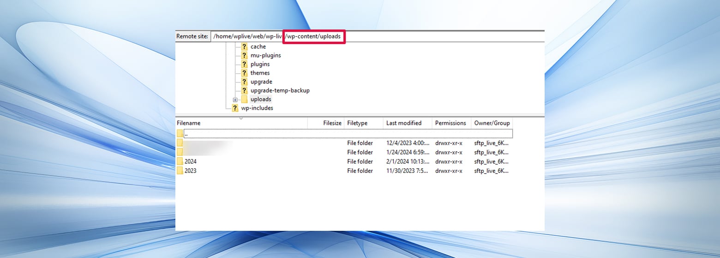
Task: Select the themes folder in tree
Action: pos(260,73)
